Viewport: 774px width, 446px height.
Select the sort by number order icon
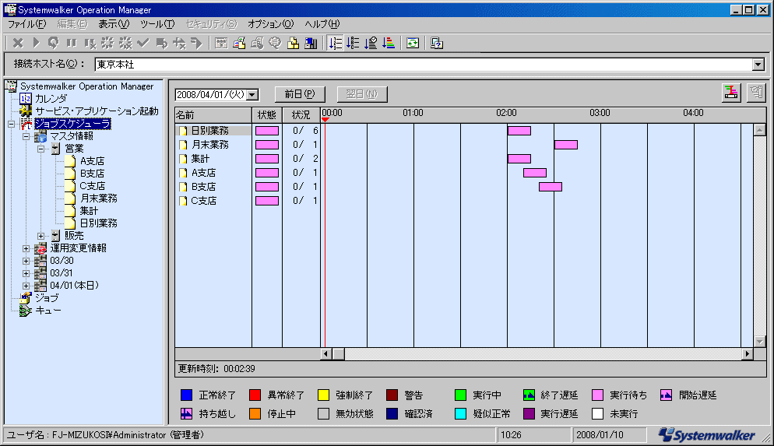tap(336, 44)
